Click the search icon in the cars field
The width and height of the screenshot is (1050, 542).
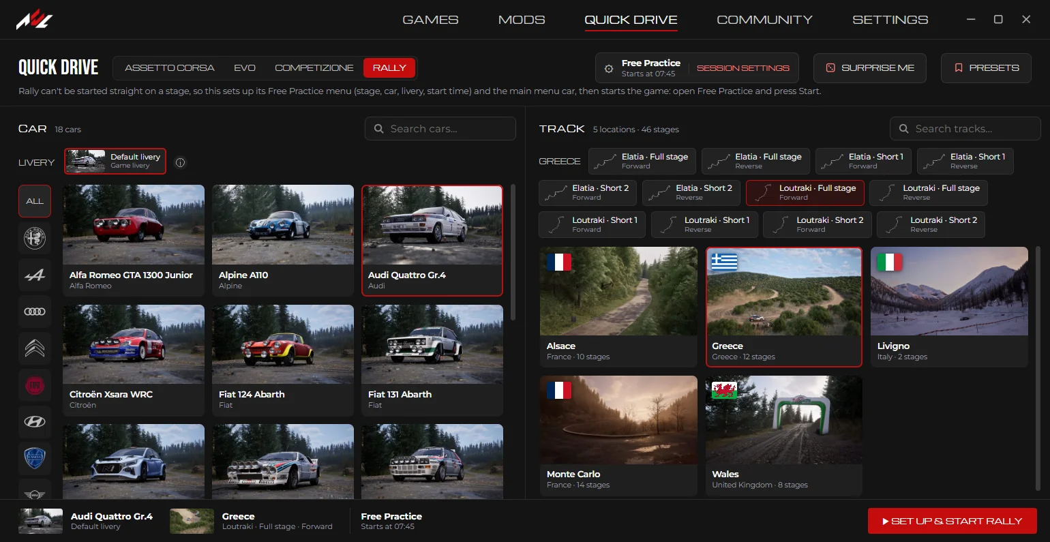[379, 129]
